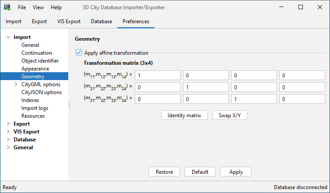
Task: Click the m32 matrix field
Action: [x=206, y=99]
